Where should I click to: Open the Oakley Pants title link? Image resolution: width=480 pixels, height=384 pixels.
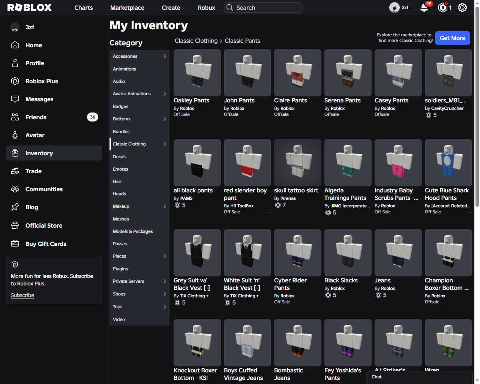191,100
